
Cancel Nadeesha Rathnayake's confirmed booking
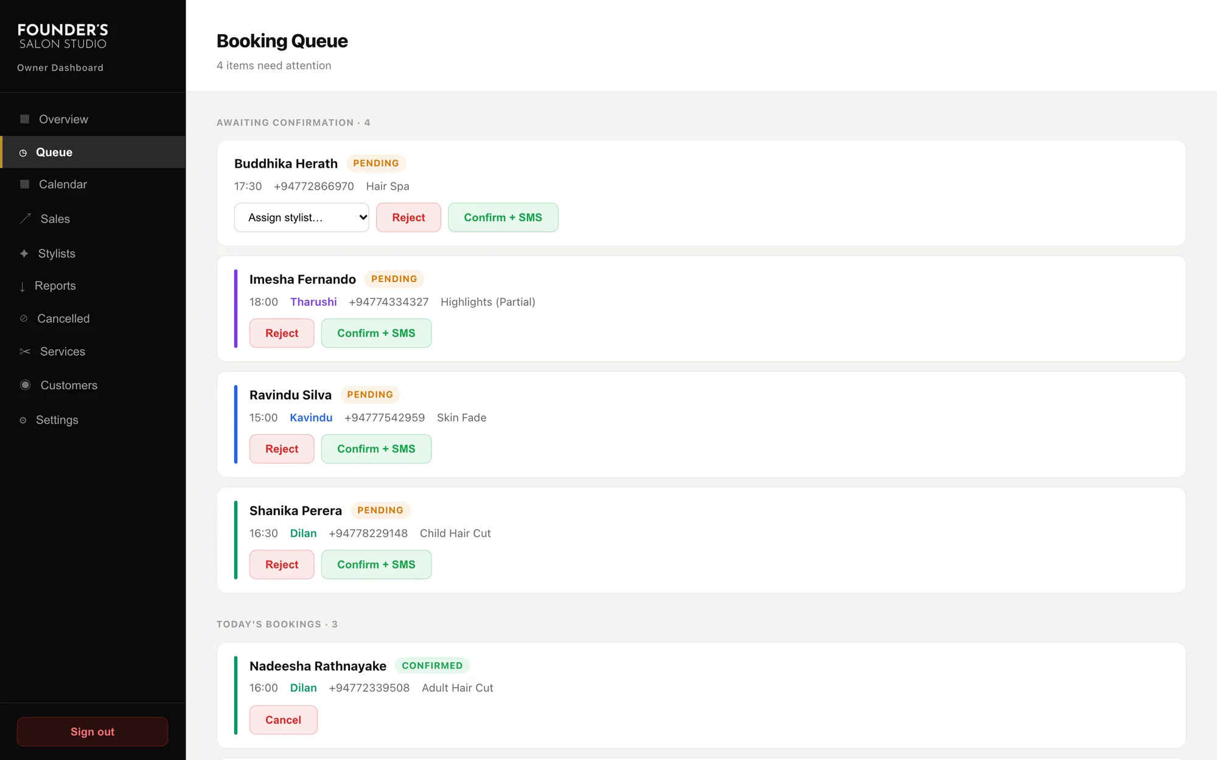(284, 720)
